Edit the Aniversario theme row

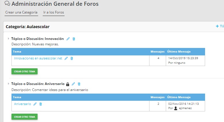[x=35, y=104]
